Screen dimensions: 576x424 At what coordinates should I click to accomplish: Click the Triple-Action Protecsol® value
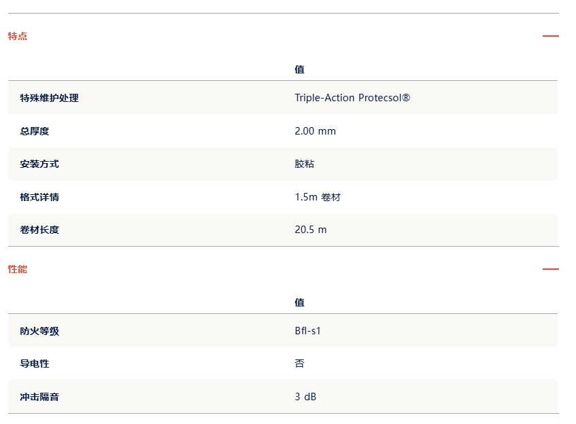[x=352, y=98]
